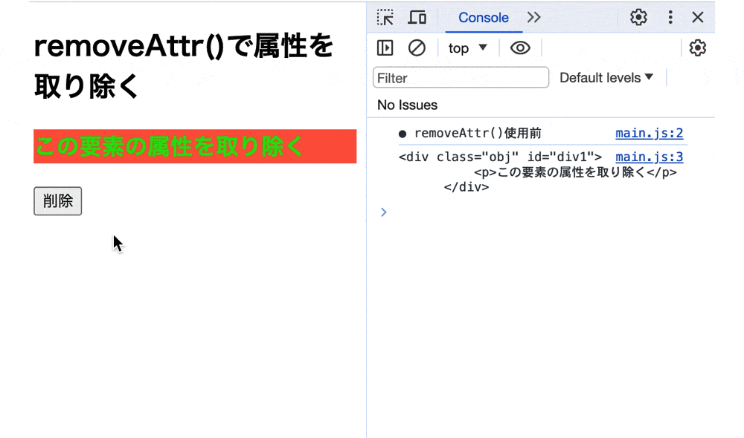Click the red highlighted この要素の属性を取り除く element

click(195, 146)
